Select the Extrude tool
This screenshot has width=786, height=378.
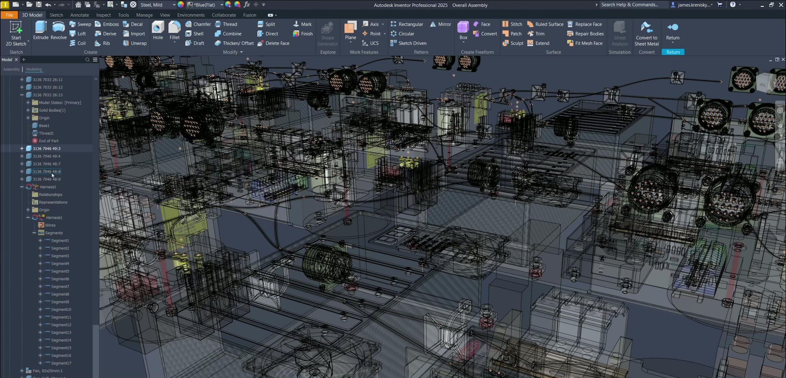[x=41, y=30]
